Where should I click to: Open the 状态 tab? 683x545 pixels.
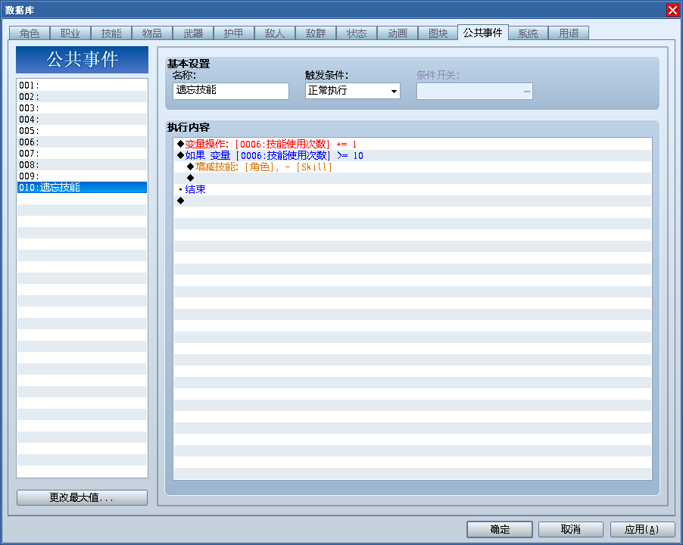(357, 33)
